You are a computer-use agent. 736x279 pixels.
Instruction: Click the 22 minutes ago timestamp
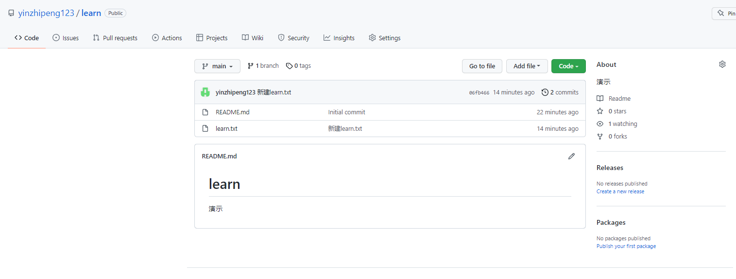[558, 112]
